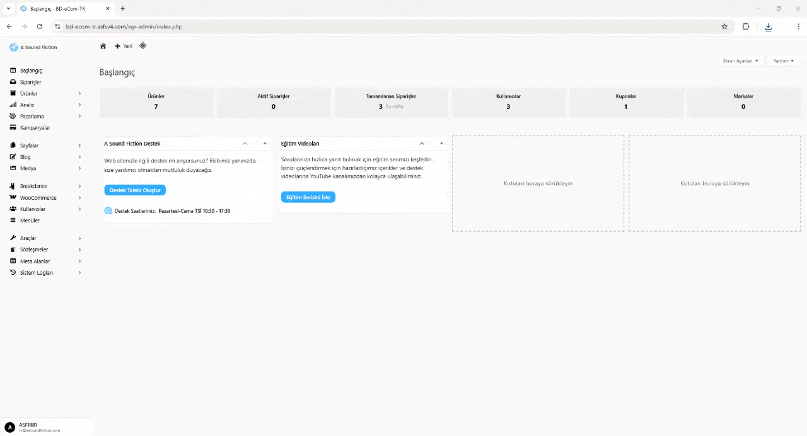Expand the Ürünler submenu chevron
Screen dimensions: 807x436
79,93
